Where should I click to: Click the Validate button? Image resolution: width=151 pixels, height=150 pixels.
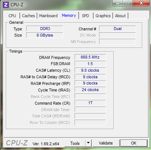point(106,143)
